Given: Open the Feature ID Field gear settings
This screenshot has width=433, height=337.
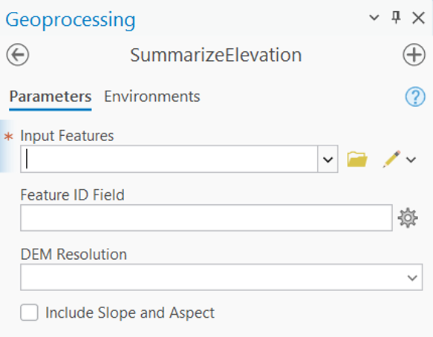Looking at the screenshot, I should pos(408,218).
